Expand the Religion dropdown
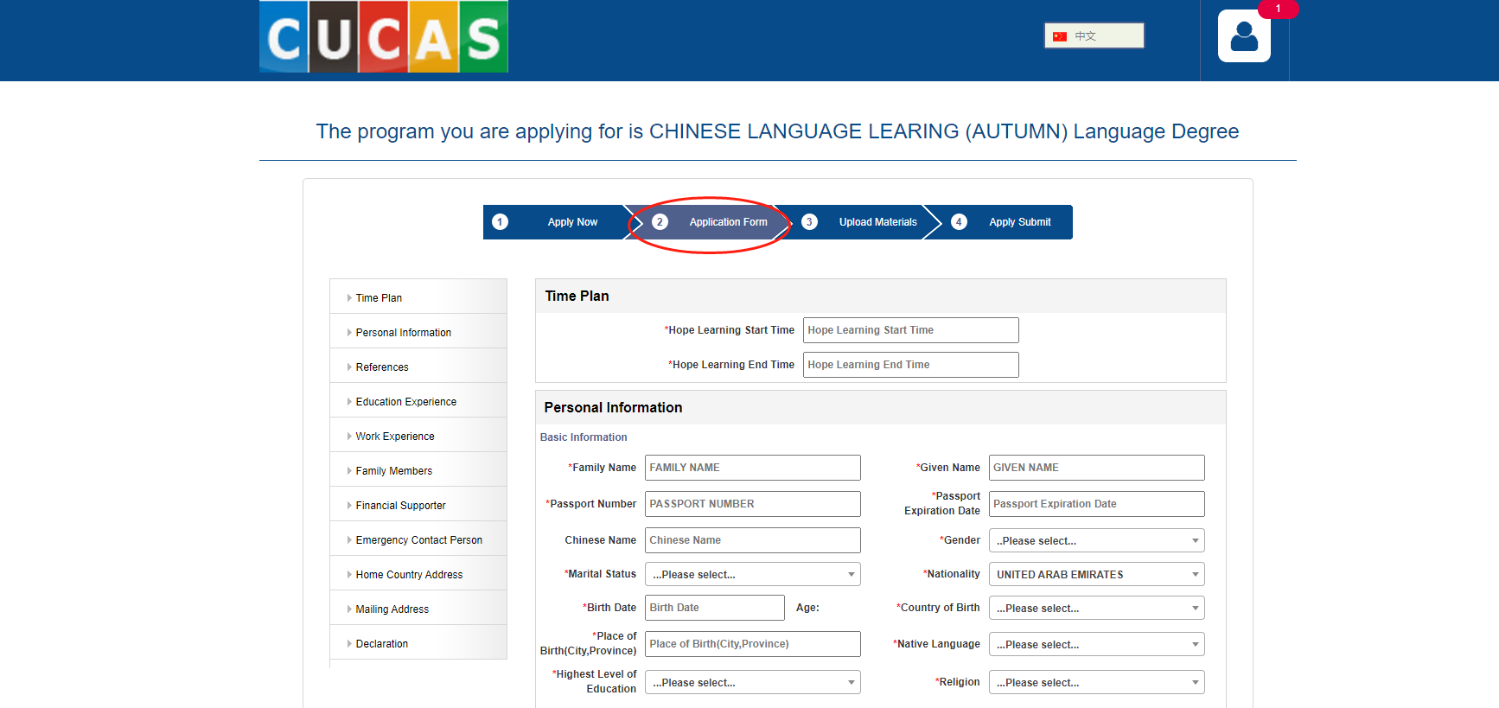Screen dimensions: 1499x708 (x=1096, y=683)
